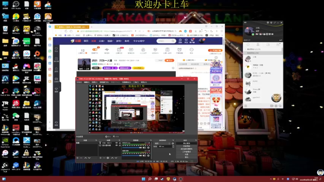324x182 pixels.
Task: Open browser address bar dropdown chevron
Action: click(x=143, y=31)
